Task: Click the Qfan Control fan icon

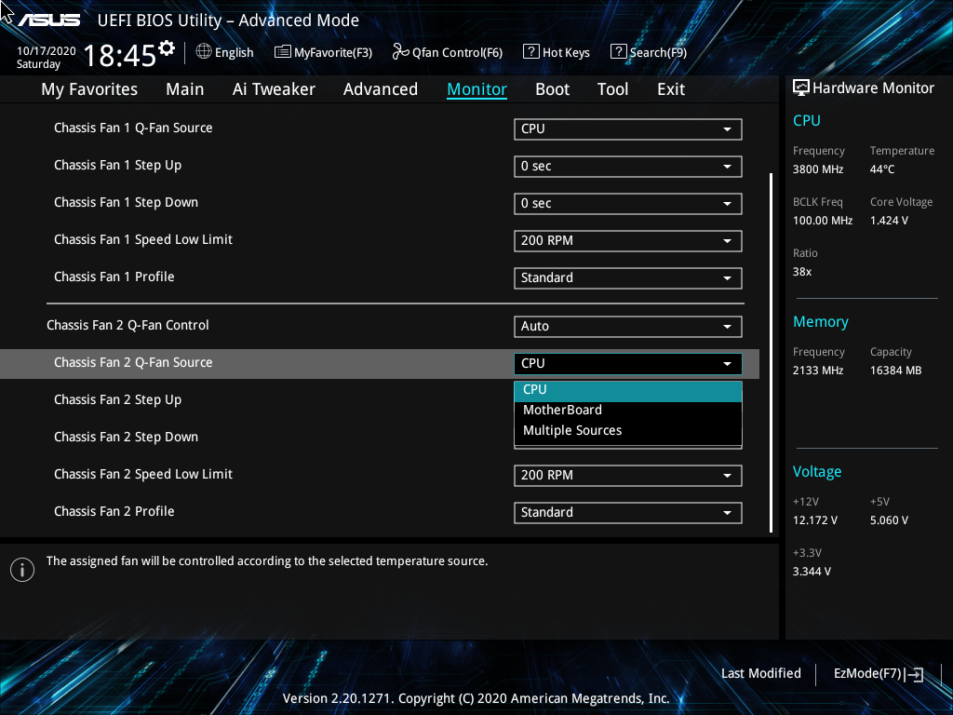Action: [x=400, y=52]
